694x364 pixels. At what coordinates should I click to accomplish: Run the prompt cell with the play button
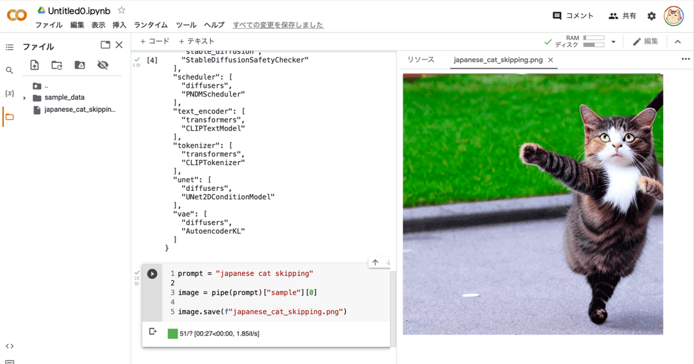point(152,273)
